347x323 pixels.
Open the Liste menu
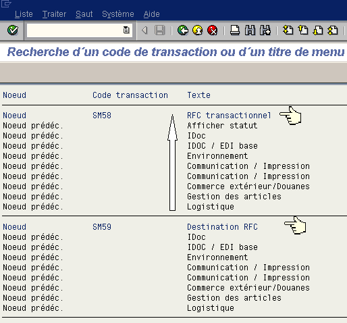tap(24, 14)
